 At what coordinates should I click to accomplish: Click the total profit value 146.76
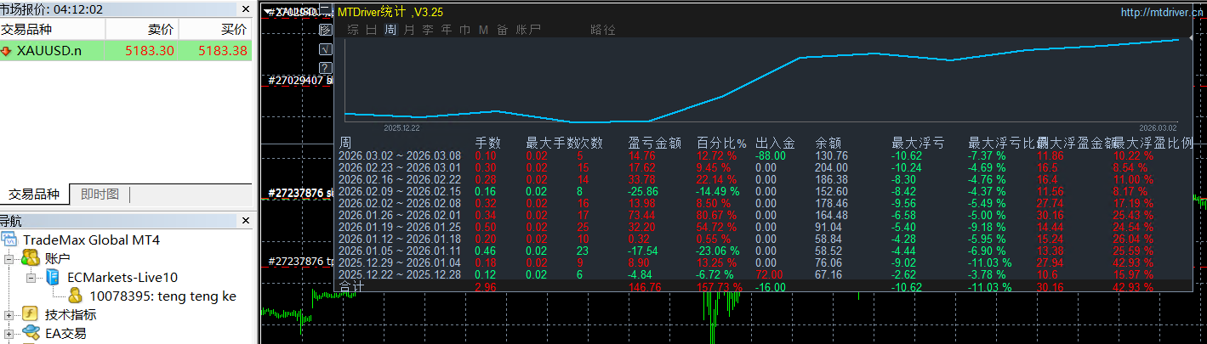click(645, 288)
